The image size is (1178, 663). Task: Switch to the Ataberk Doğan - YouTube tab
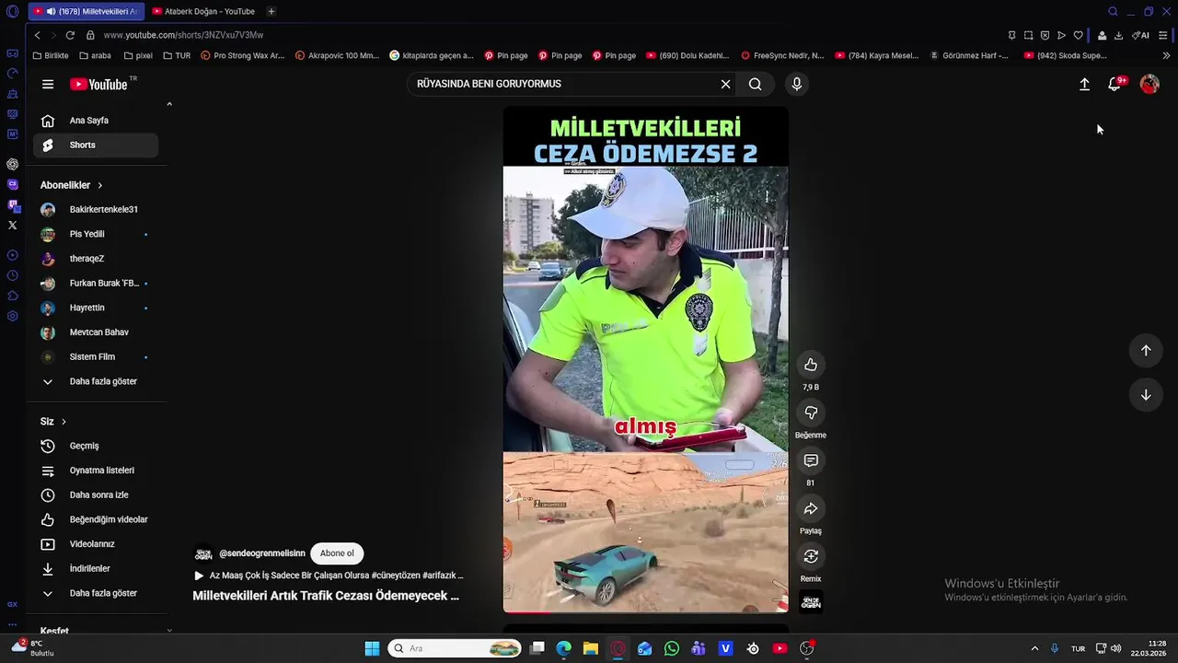(204, 12)
